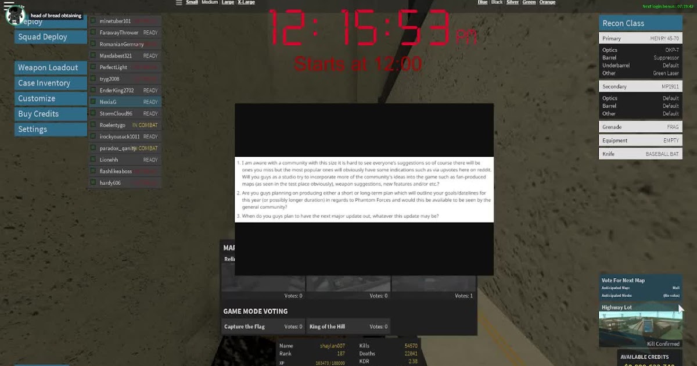Toggle the box beside FarawayThrower
Screen dimensions: 697x366
(92, 33)
